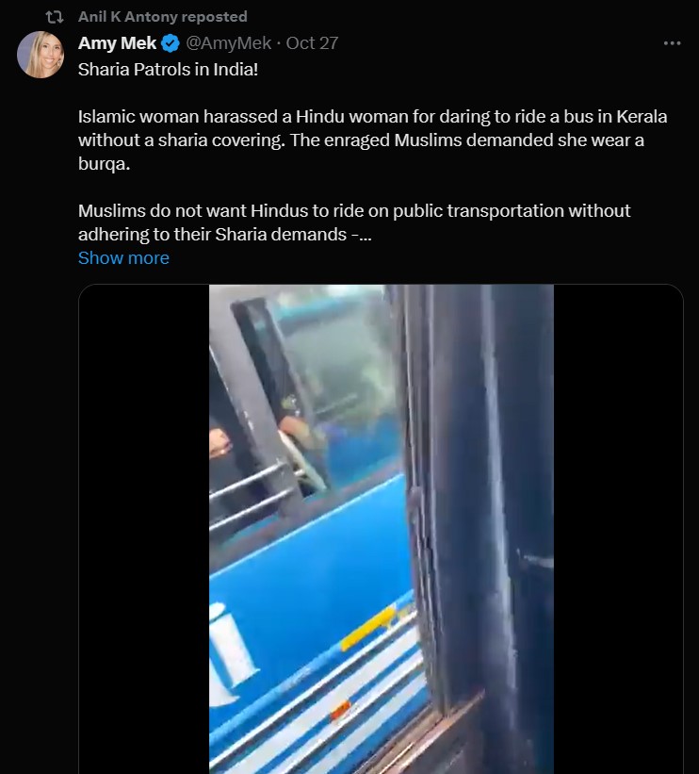Play the embedded bus video
Viewport: 699px width, 774px height.
[381, 529]
